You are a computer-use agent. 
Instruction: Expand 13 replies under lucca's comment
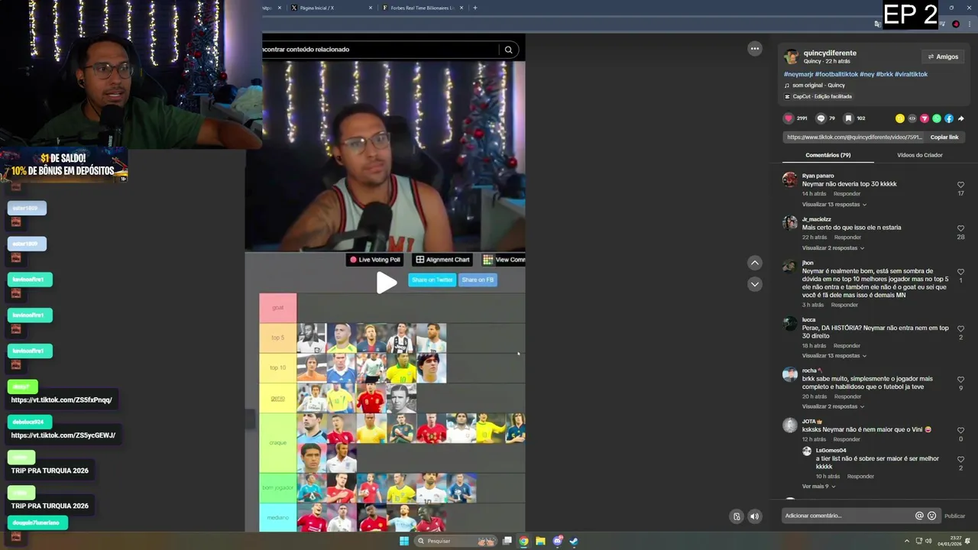pos(834,356)
